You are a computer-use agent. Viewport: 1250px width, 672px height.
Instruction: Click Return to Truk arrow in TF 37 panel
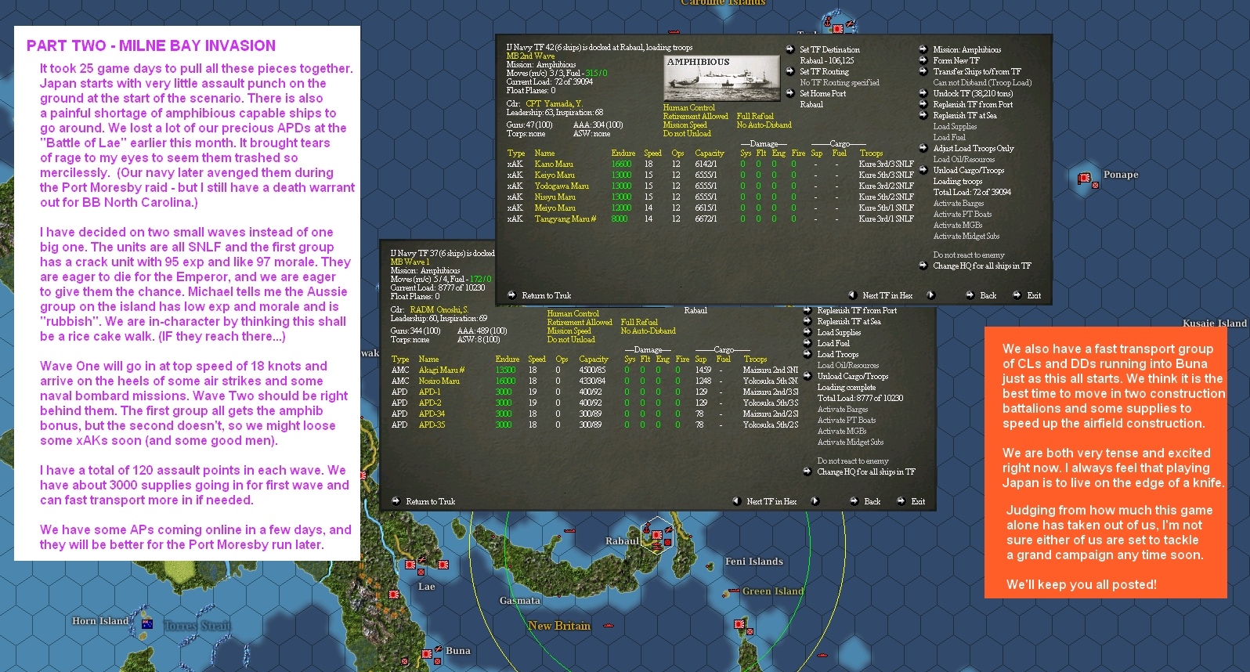[396, 501]
